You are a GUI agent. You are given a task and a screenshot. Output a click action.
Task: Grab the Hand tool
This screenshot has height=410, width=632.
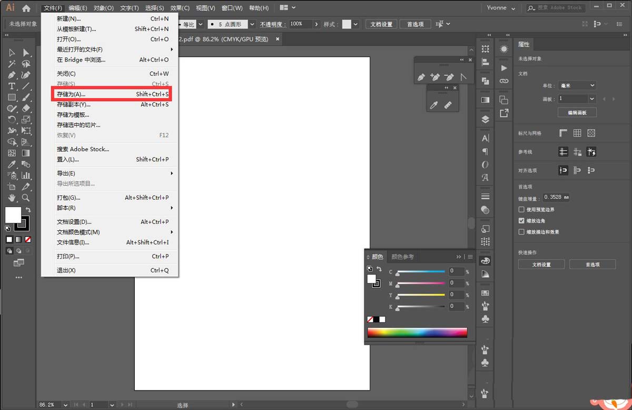12,198
